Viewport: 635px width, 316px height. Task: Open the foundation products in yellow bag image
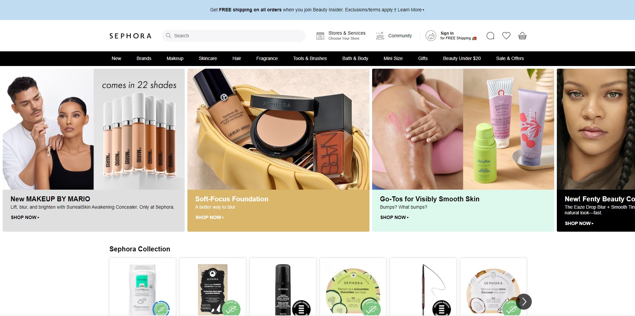click(278, 129)
